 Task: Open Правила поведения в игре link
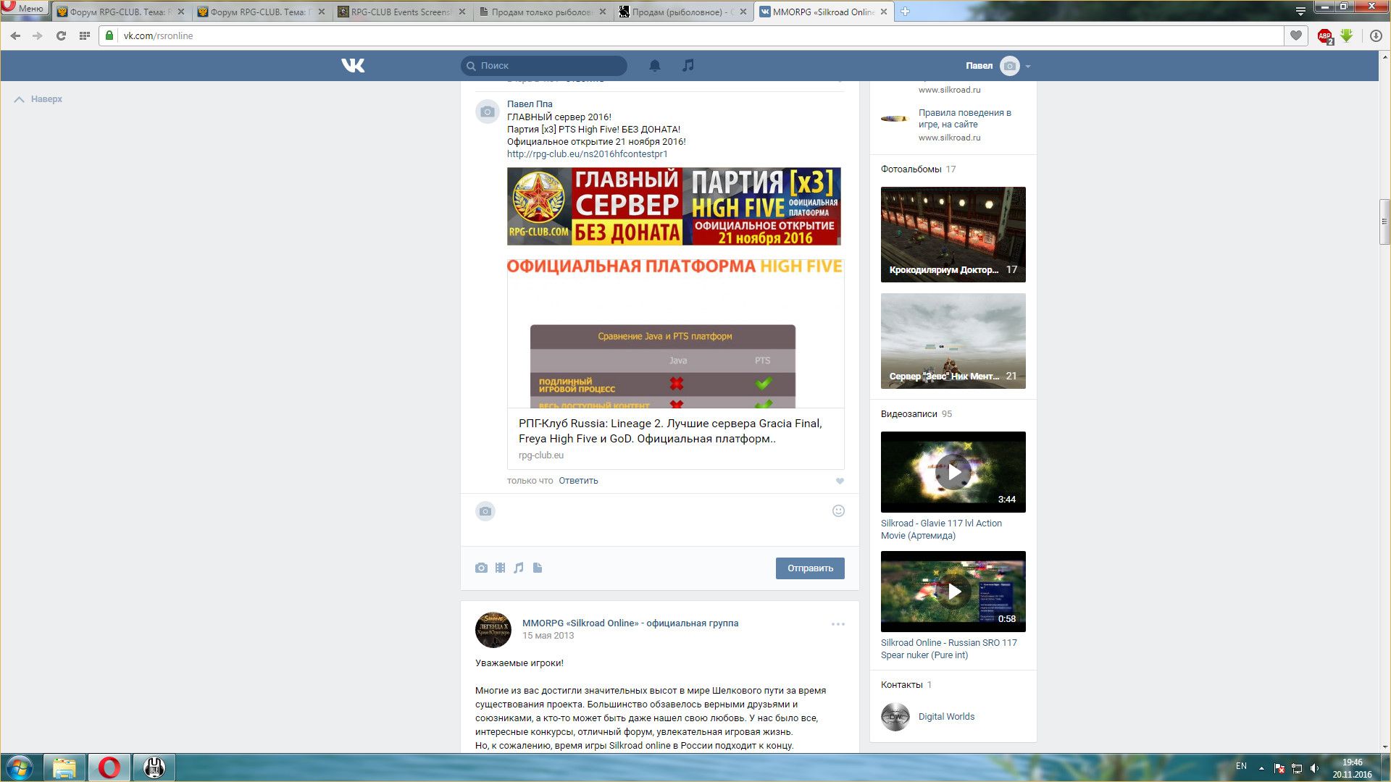tap(964, 118)
